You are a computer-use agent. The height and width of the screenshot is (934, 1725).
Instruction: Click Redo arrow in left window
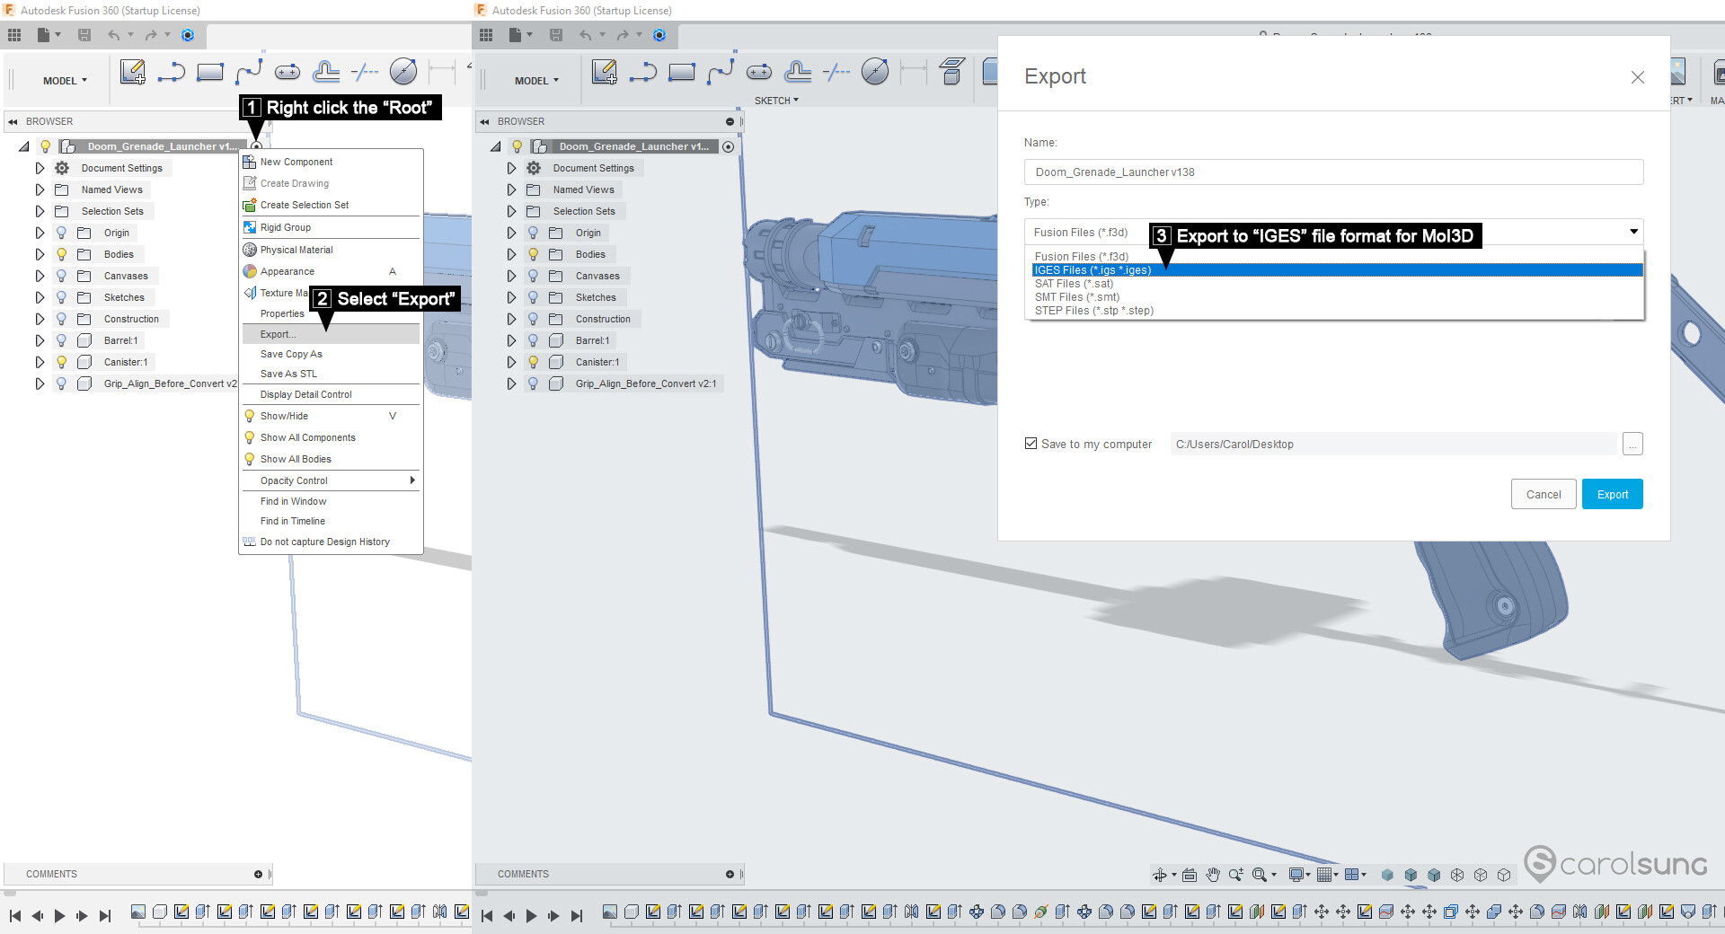[151, 35]
